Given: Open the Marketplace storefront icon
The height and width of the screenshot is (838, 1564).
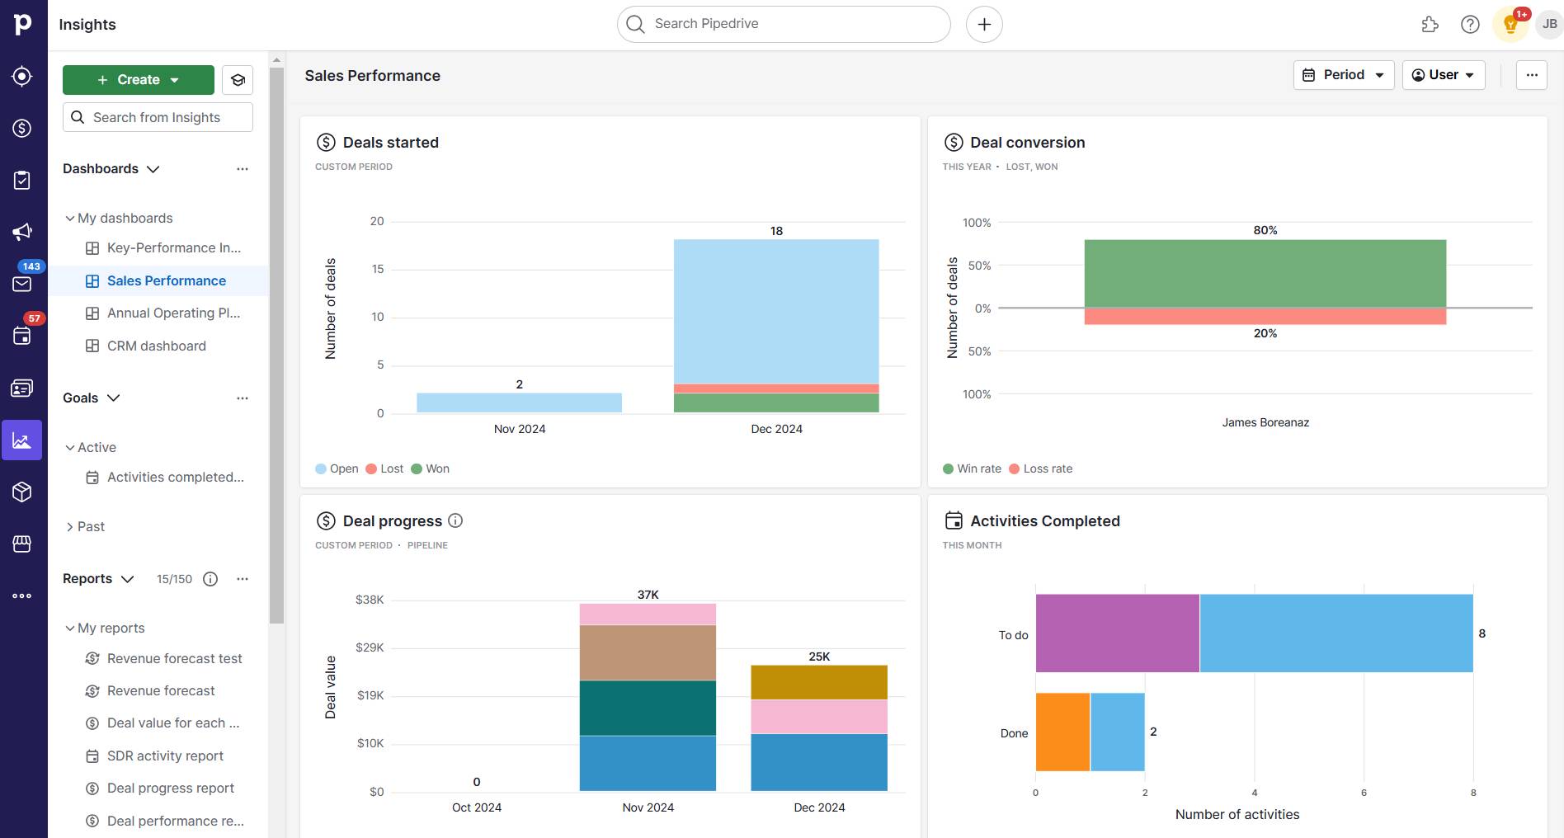Looking at the screenshot, I should click(x=22, y=544).
